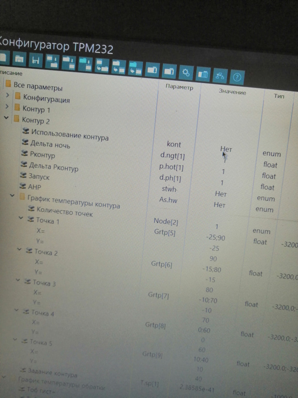This screenshot has height=398, width=298.
Task: Click the float type cell for Grtp[6]
Action: [x=256, y=273]
